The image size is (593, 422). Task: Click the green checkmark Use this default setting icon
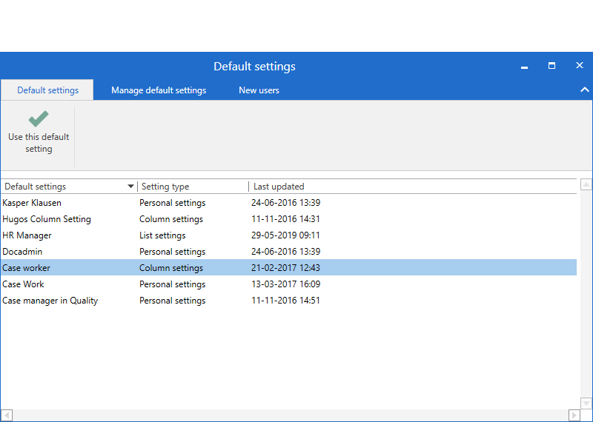(39, 119)
